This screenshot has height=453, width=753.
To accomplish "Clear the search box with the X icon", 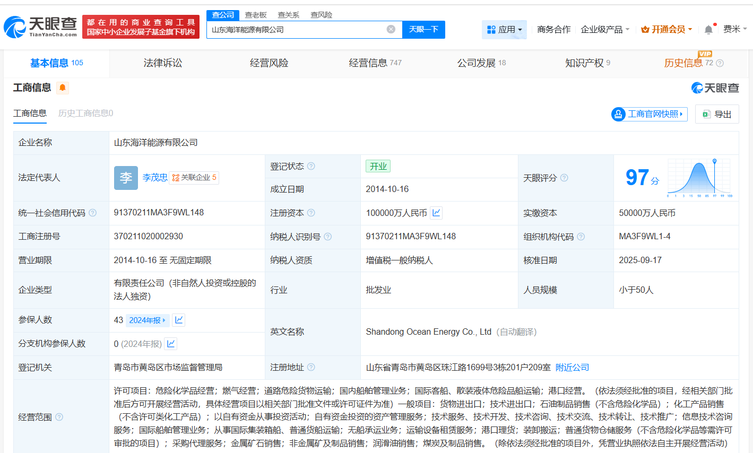I will point(391,30).
